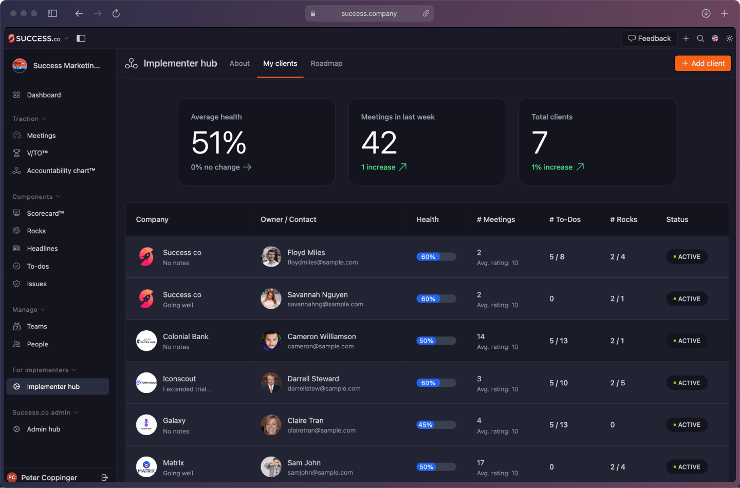Click the logout icon next to Peter Coppinger

(x=105, y=477)
